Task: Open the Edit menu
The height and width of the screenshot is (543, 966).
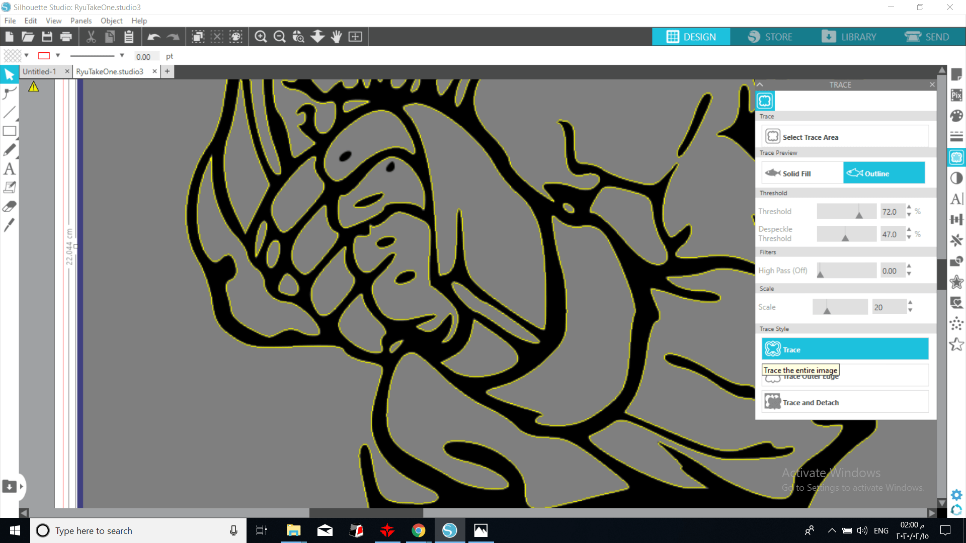Action: (x=31, y=21)
